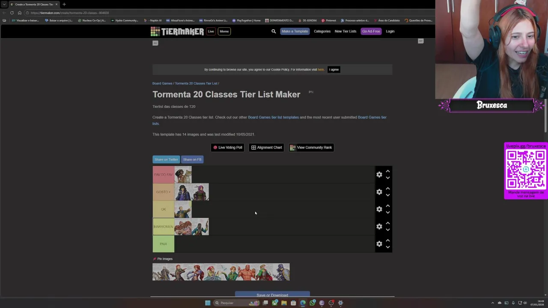Open File Explorer from taskbar
The image size is (548, 308).
(x=284, y=303)
